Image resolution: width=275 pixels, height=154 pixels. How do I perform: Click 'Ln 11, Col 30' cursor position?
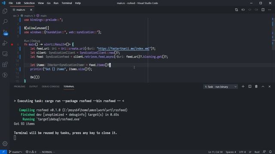215,152
